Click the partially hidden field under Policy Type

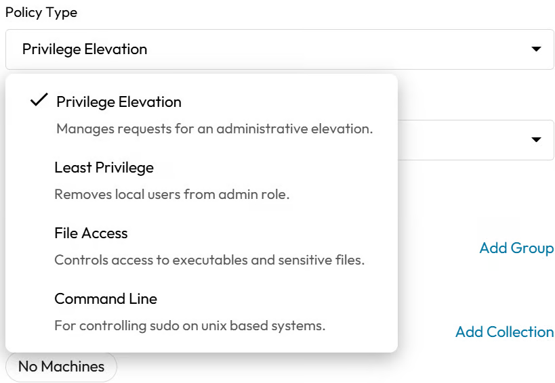pos(474,140)
